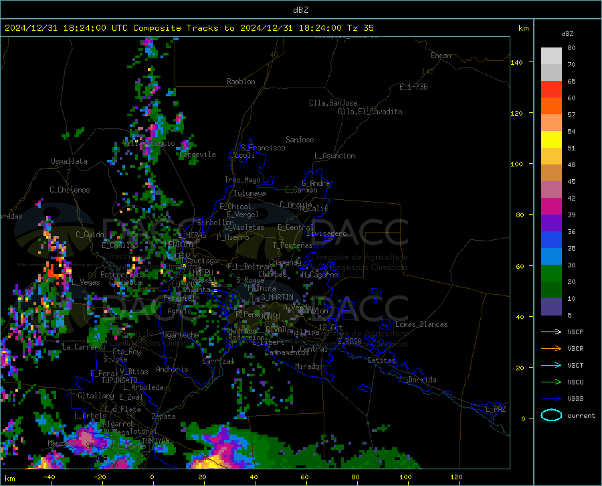Click the La_Carrera map label
The width and height of the screenshot is (602, 486).
tap(82, 347)
